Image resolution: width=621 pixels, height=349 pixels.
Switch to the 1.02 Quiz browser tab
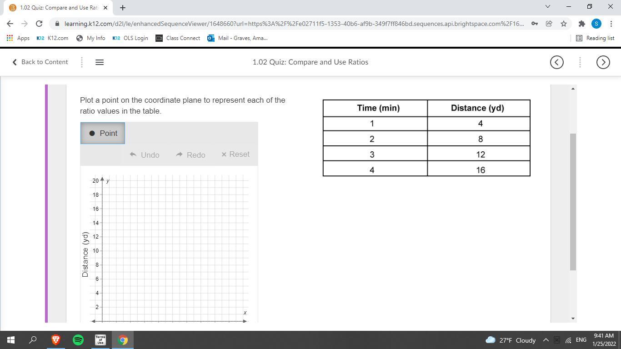click(x=59, y=8)
